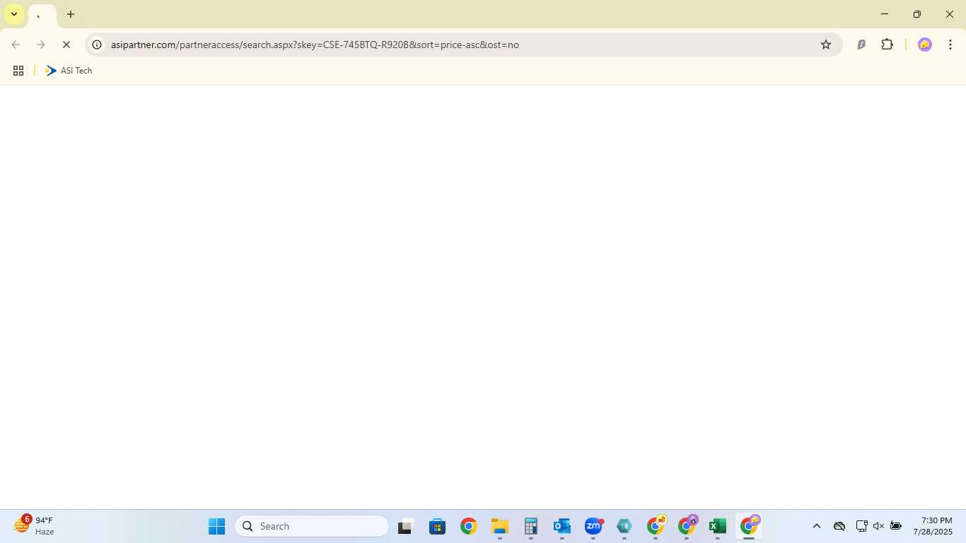
Task: Switch to Outlook in the taskbar
Action: point(561,526)
